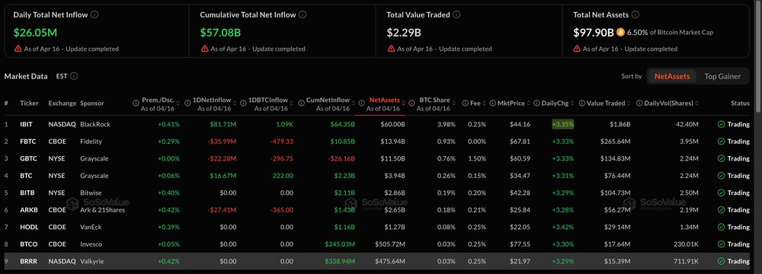Select the ARKB ticker
The height and width of the screenshot is (274, 762).
(x=27, y=210)
